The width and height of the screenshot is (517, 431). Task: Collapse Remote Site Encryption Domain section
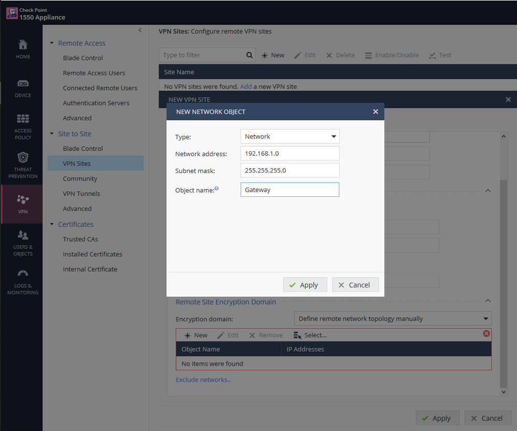click(487, 300)
